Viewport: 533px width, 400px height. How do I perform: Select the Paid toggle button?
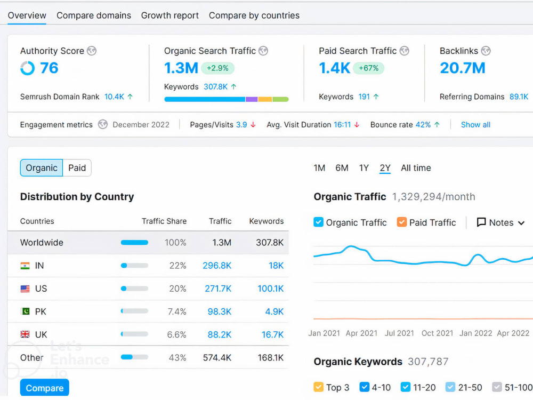coord(77,167)
